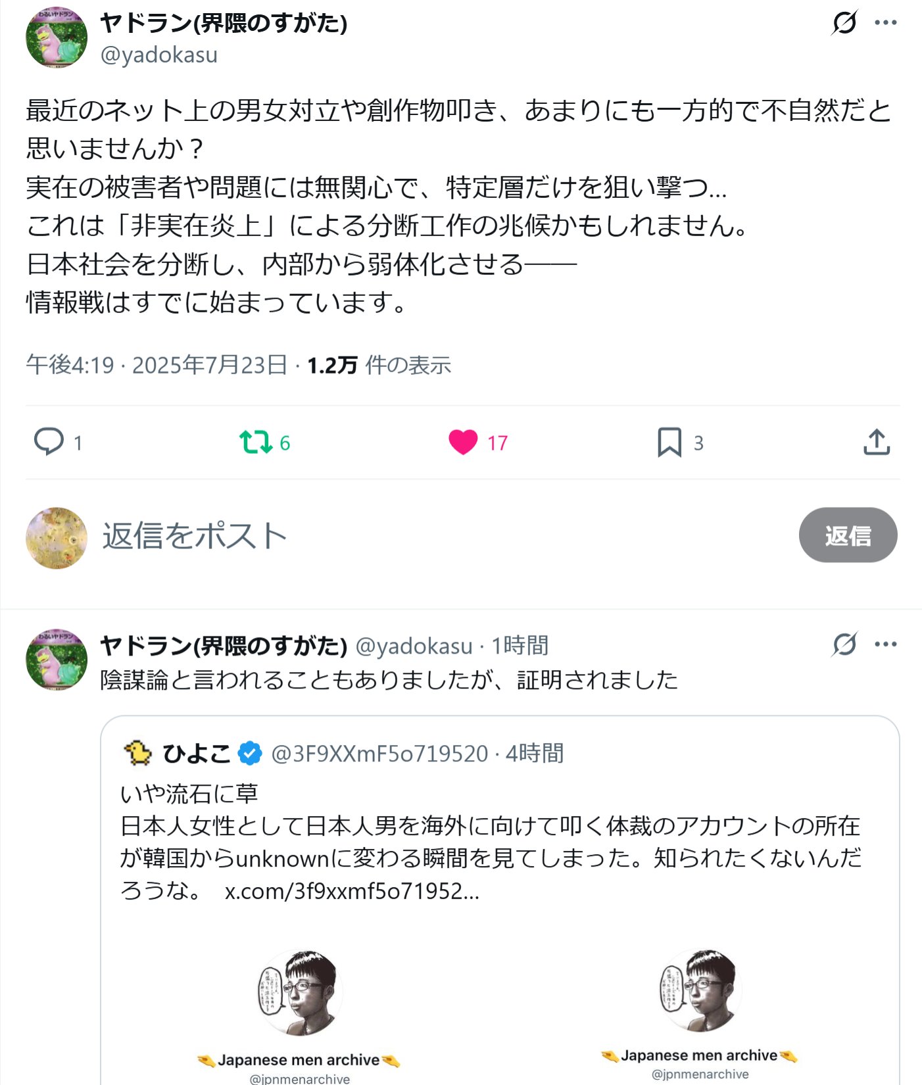Click the ひよこ chick avatar icon

click(137, 753)
